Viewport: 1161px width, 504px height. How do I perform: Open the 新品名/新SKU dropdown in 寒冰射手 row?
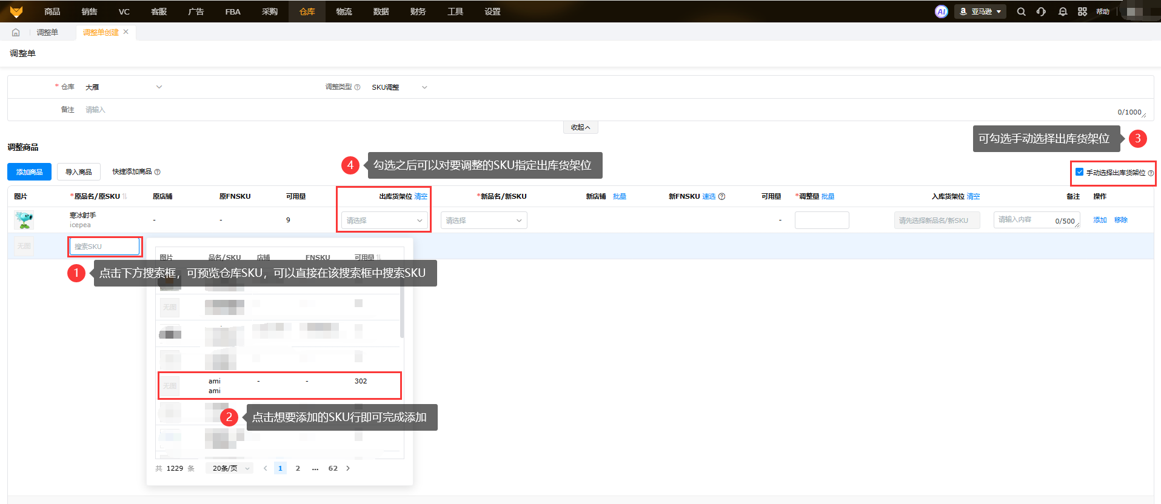[x=484, y=220]
